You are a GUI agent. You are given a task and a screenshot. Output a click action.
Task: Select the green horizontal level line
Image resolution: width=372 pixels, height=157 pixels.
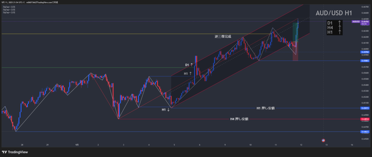click(x=93, y=68)
